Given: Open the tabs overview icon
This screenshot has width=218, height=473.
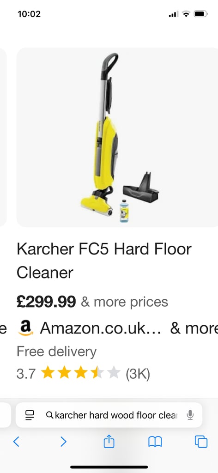Looking at the screenshot, I should pyautogui.click(x=201, y=442).
